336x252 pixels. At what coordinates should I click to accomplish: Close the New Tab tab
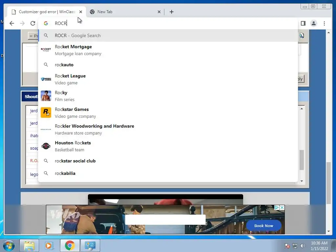(159, 12)
